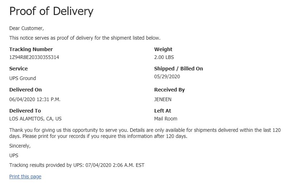Click the 2.00 LBS weight value
The width and height of the screenshot is (287, 184).
coord(164,57)
